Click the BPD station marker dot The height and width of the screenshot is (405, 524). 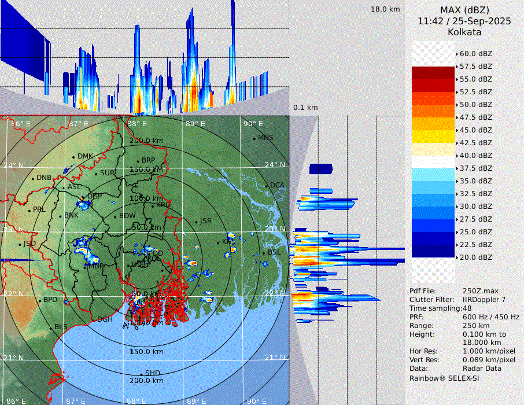point(39,300)
